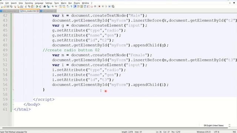Viewport: 237px width, 133px height.
Task: Switch to the third document tab
Action: (48, 11)
